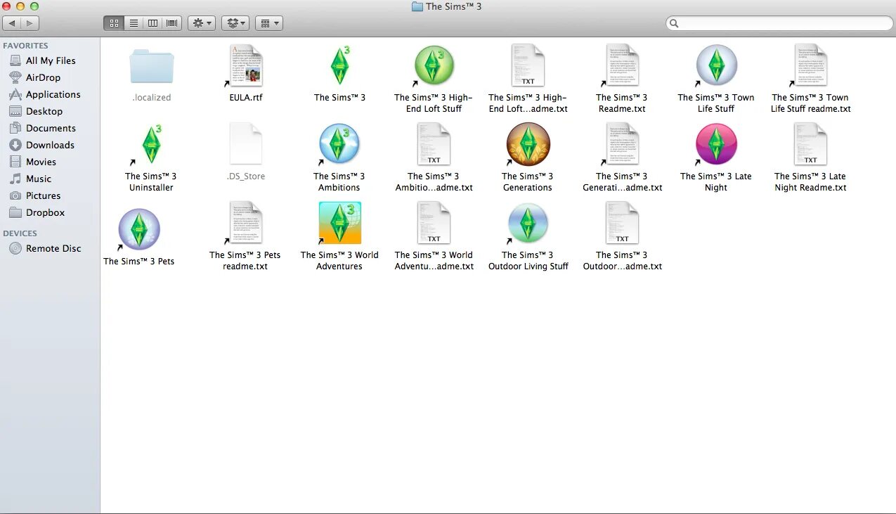
Task: Open the item arrangement dropdown
Action: coord(269,23)
